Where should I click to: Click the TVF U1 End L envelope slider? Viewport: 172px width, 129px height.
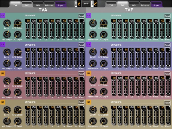[168, 87]
